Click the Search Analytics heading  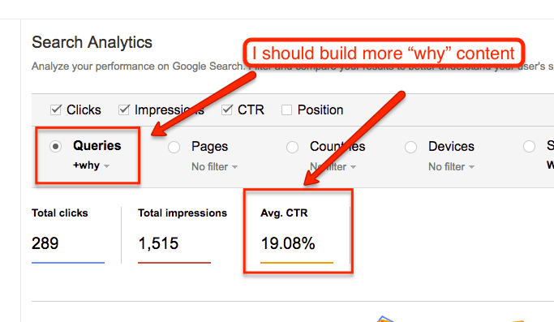(92, 42)
